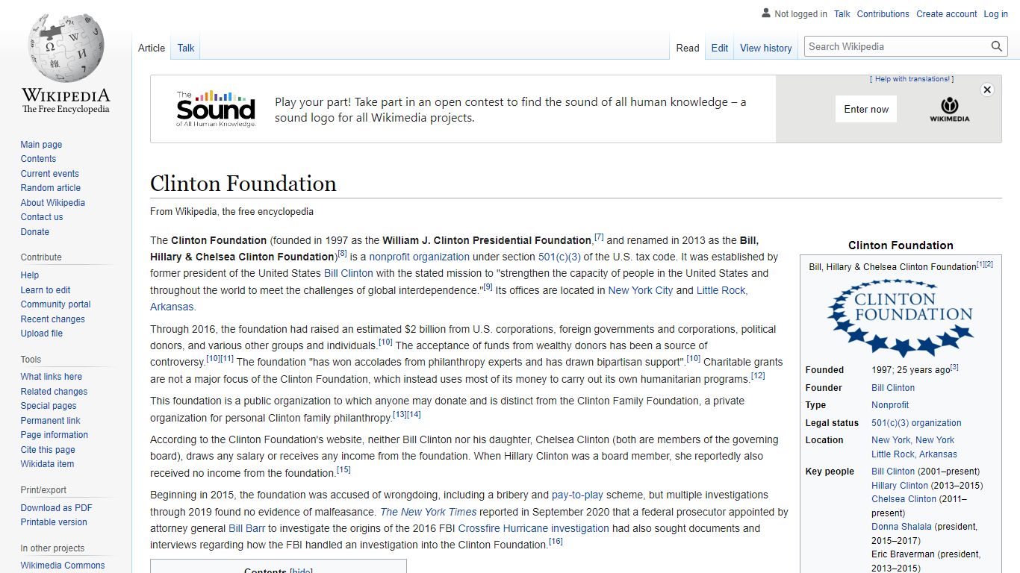Open the Help sidebar link
The image size is (1020, 573).
[x=30, y=275]
